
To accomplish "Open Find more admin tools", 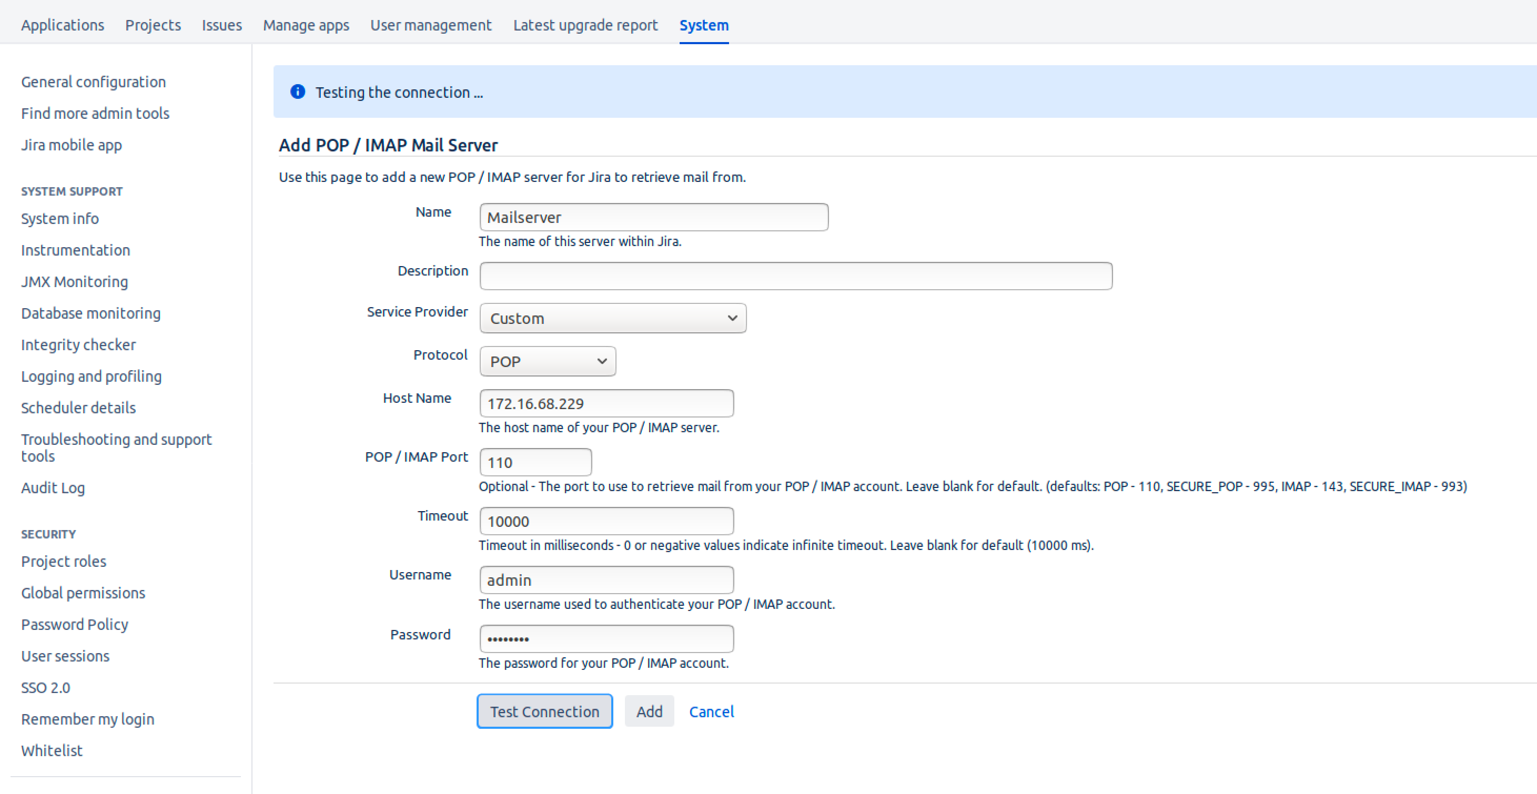I will [x=95, y=114].
